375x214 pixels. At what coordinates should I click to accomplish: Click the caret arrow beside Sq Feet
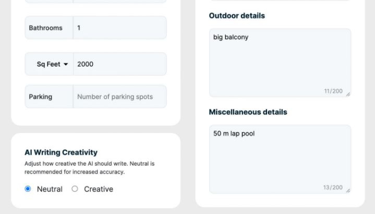[x=66, y=64]
